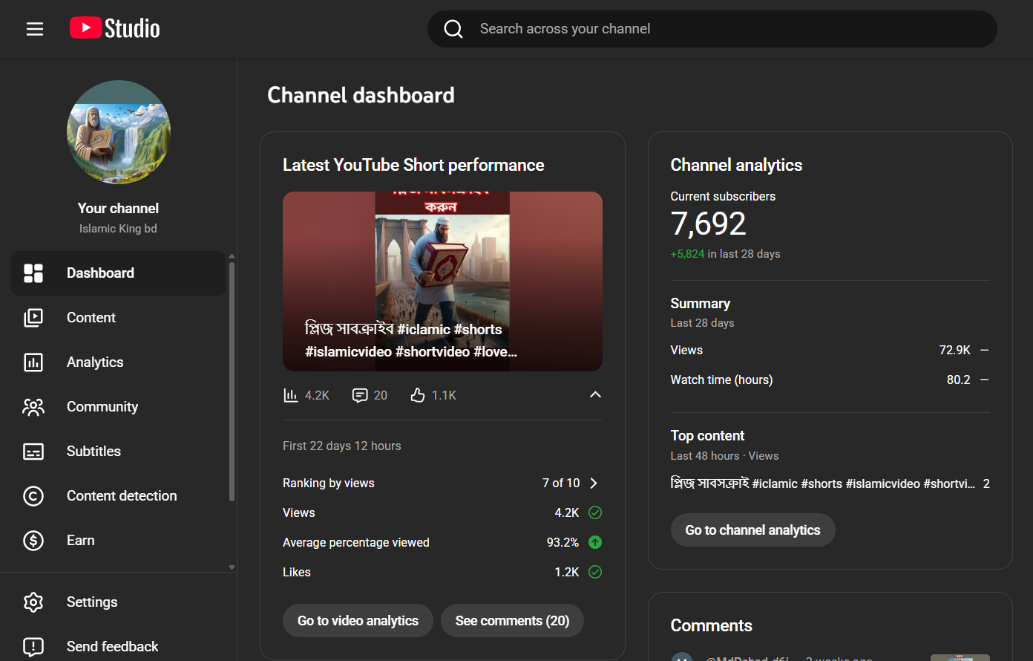
Task: Collapse the Short performance details chevron
Action: 595,395
